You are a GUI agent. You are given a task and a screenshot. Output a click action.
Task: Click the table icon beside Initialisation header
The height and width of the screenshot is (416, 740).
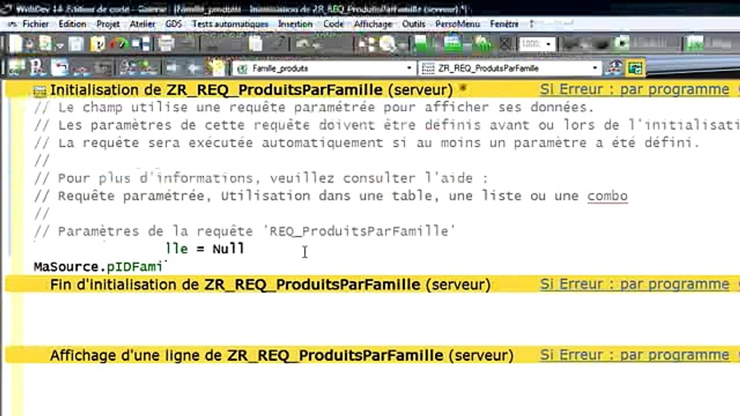click(x=40, y=91)
